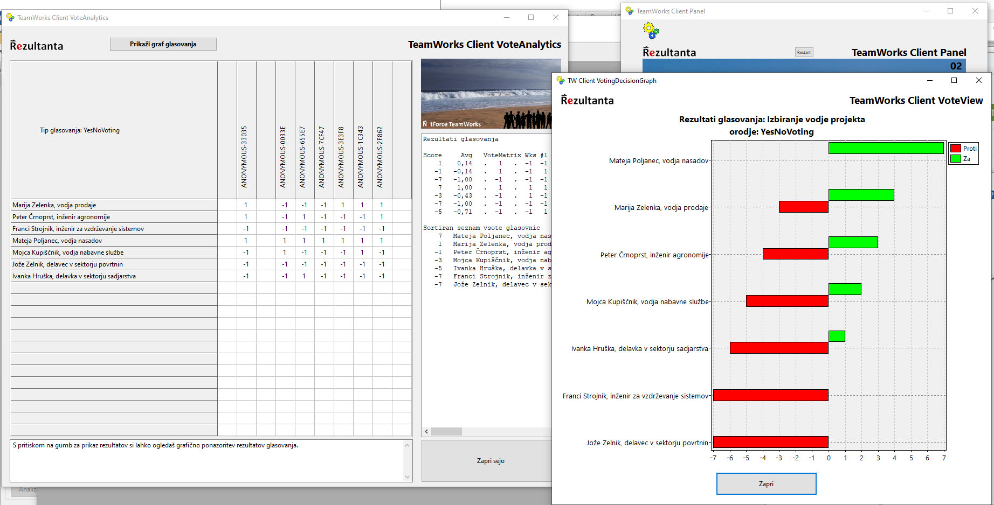The image size is (994, 505).
Task: Click column header ANONYMOUS-3E3F8
Action: click(x=343, y=130)
